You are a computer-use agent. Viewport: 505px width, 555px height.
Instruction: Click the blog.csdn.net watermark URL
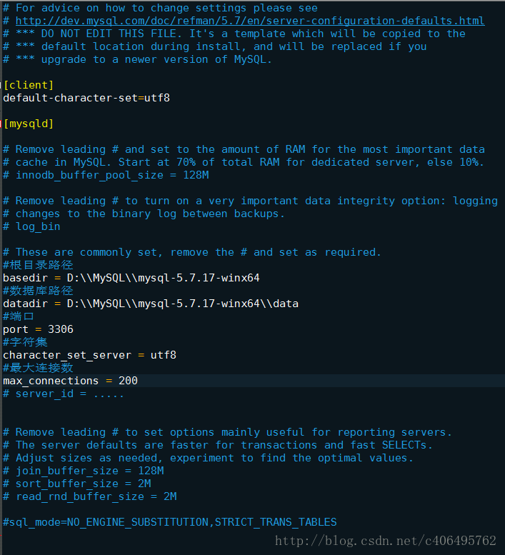tap(386, 540)
